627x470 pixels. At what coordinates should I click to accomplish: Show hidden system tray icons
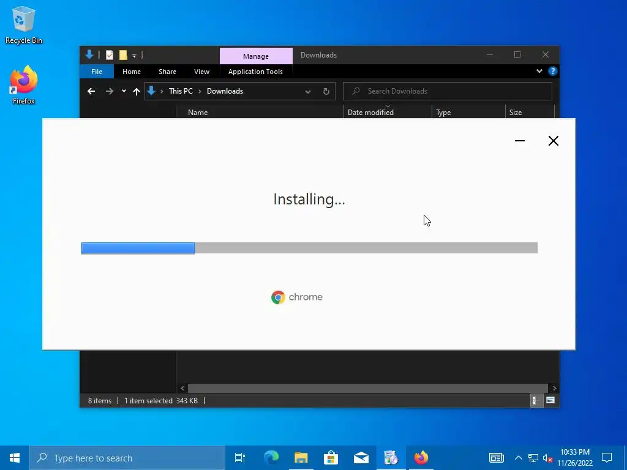(518, 458)
